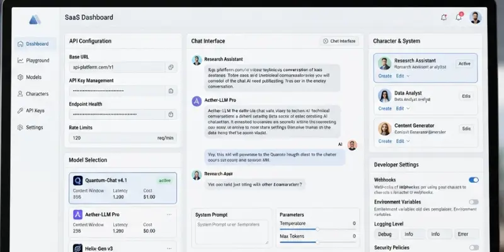Open the Dashboard sidebar item
This screenshot has height=252, width=504.
click(35, 43)
